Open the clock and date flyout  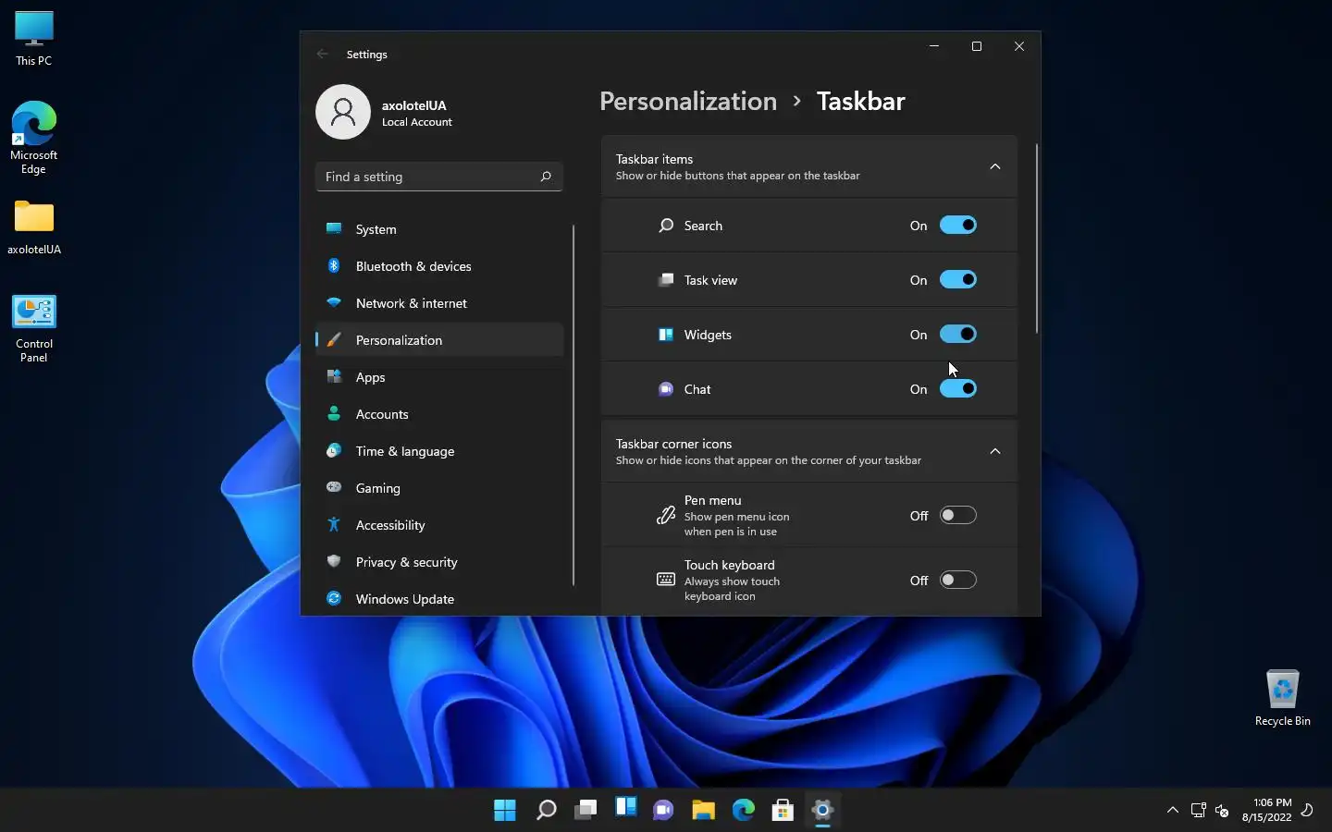click(x=1266, y=810)
